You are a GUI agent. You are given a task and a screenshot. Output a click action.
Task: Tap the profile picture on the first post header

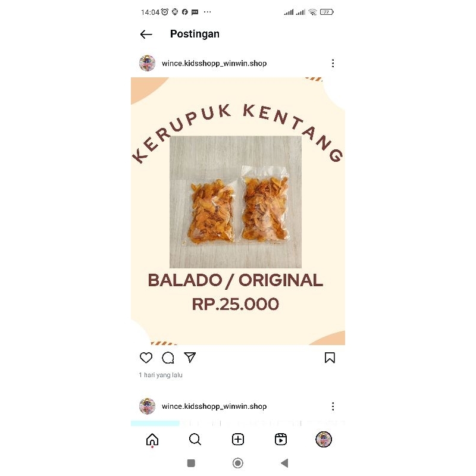click(x=147, y=63)
